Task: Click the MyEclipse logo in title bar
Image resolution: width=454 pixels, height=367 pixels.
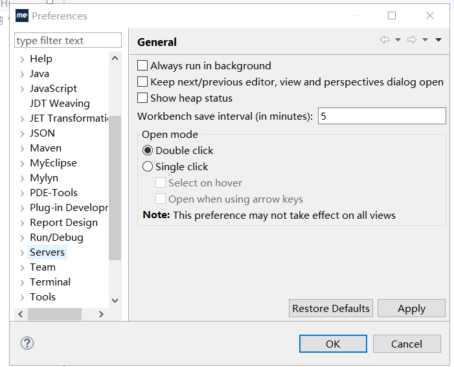Action: (22, 16)
